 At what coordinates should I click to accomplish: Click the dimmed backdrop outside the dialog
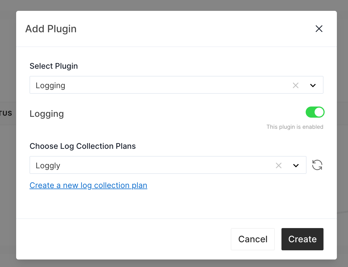(8, 181)
